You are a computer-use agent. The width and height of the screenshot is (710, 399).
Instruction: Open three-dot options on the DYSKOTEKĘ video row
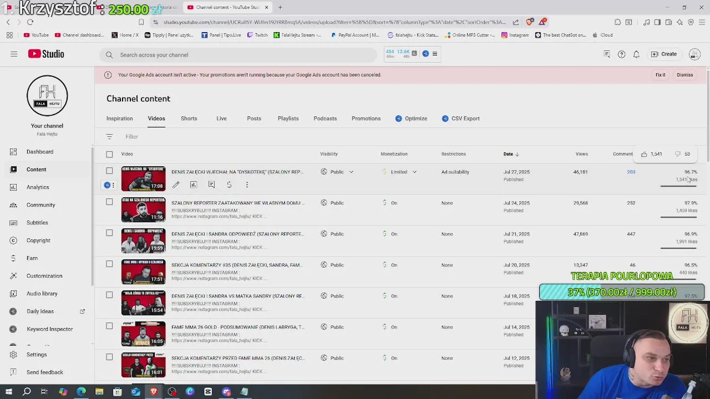pos(247,185)
